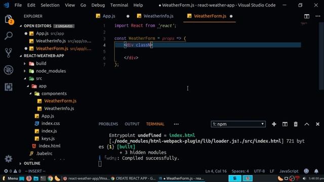Open the Terminal menu

(119, 5)
